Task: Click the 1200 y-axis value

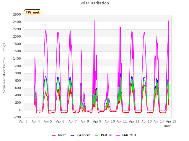Action: (17, 66)
